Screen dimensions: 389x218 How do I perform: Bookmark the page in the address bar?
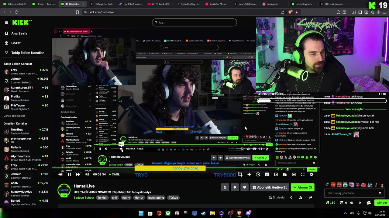[x=77, y=12]
